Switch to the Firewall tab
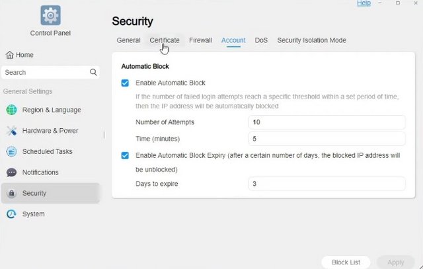Image resolution: width=423 pixels, height=269 pixels. (x=200, y=40)
